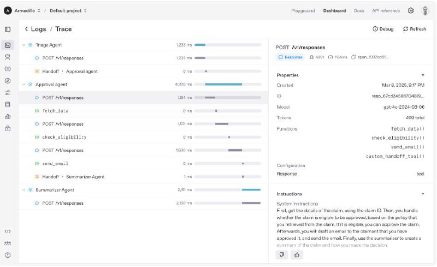Toggle the sidebar panel icon
The width and height of the screenshot is (437, 267).
pyautogui.click(x=8, y=29)
